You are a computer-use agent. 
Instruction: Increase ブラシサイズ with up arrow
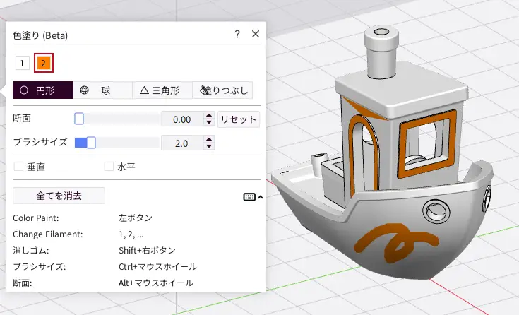click(208, 140)
